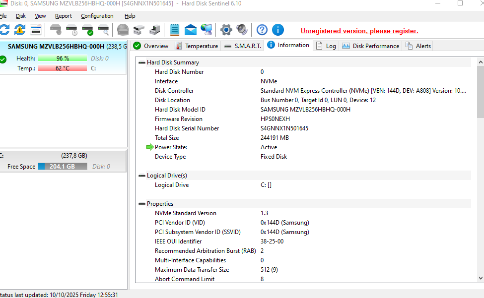Click the blue envelope email icon

191,30
